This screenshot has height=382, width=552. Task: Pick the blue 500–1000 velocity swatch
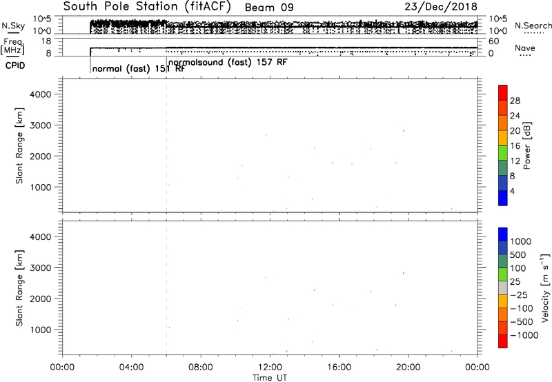pyautogui.click(x=503, y=248)
